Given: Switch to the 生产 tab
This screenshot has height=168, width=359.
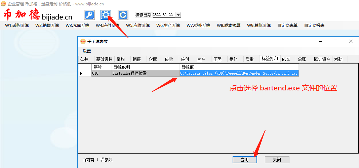Looking at the screenshot, I should click(x=203, y=59).
